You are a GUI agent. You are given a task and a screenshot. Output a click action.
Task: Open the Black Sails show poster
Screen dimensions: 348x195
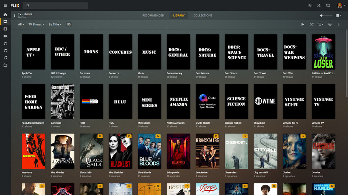92,151
